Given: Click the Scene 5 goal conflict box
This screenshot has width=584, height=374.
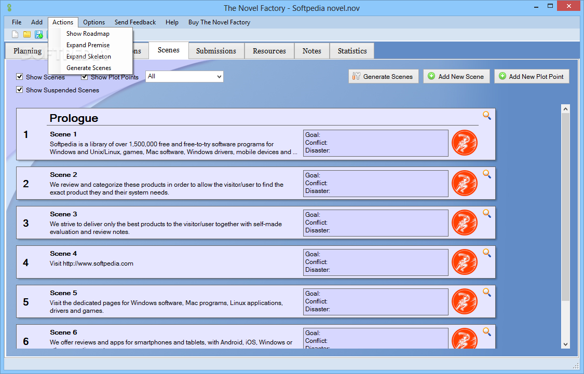Looking at the screenshot, I should click(376, 302).
